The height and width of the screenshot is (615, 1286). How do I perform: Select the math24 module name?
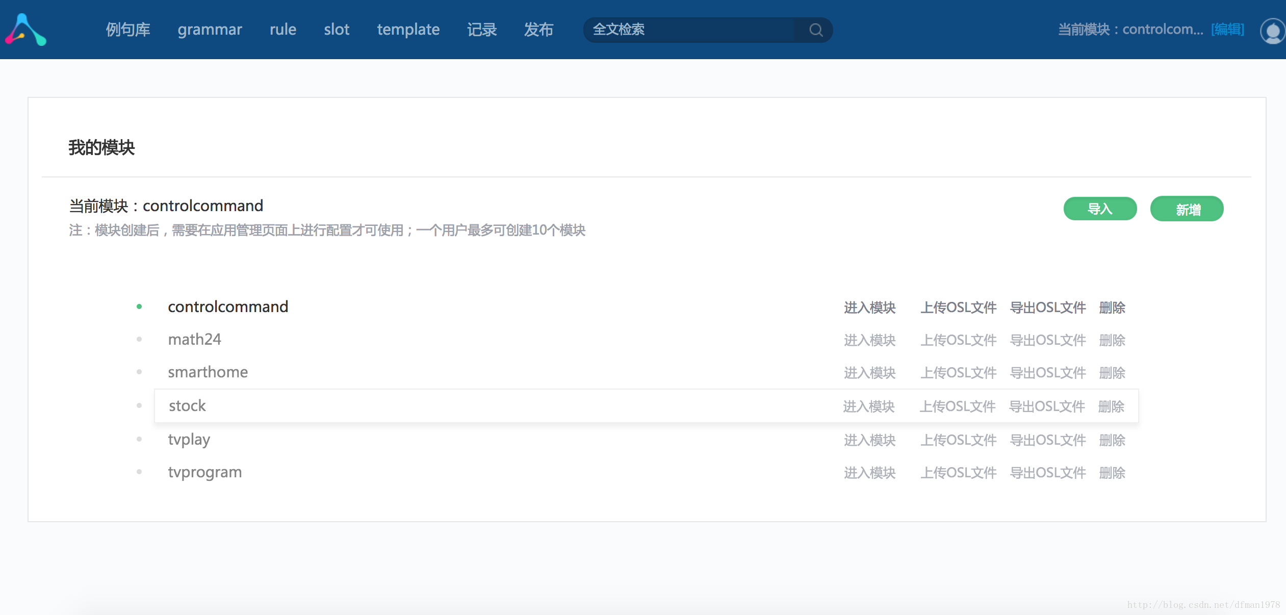pos(194,339)
